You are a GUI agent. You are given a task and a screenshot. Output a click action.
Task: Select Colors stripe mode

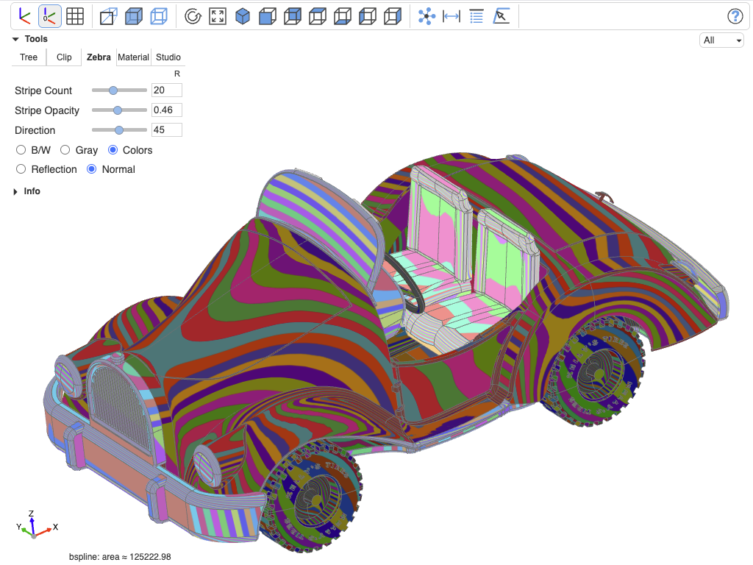pyautogui.click(x=113, y=150)
